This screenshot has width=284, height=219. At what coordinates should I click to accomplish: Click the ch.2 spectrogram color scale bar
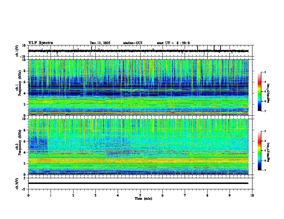coord(260,151)
